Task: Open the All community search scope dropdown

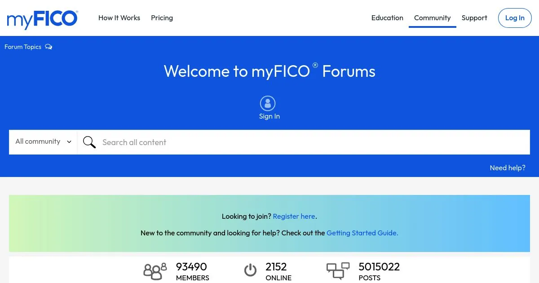Action: pyautogui.click(x=43, y=141)
